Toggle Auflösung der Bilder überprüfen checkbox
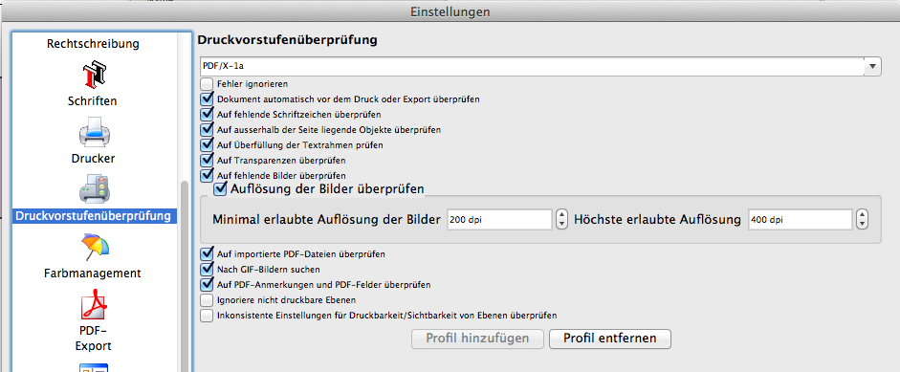This screenshot has width=900, height=372. 220,189
